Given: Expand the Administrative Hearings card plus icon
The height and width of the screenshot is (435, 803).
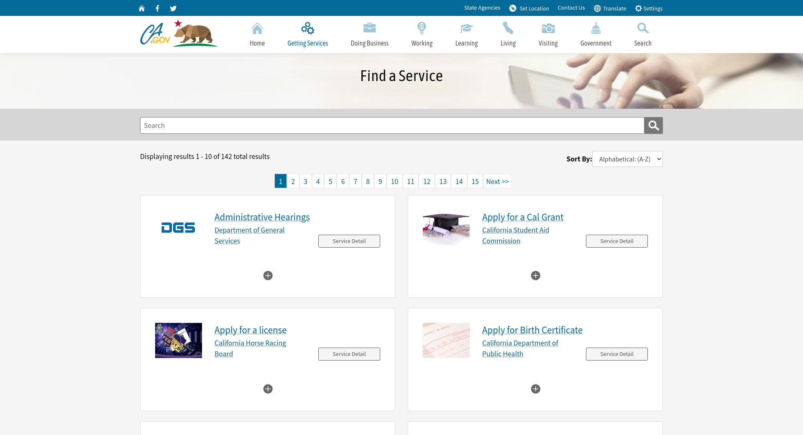Looking at the screenshot, I should 268,276.
